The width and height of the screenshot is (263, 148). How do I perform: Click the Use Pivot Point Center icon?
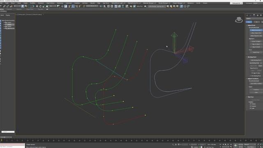tap(58, 6)
